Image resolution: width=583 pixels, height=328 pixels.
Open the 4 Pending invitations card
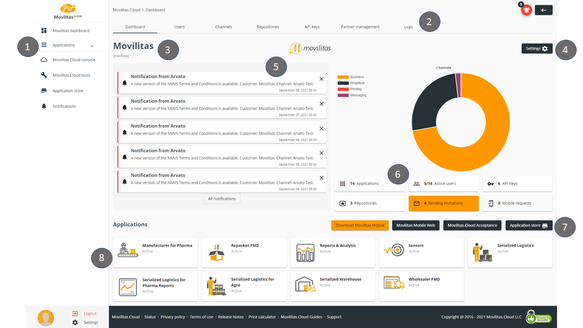(444, 203)
